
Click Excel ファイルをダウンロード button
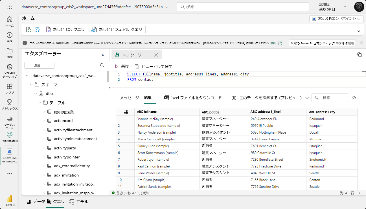(193, 98)
